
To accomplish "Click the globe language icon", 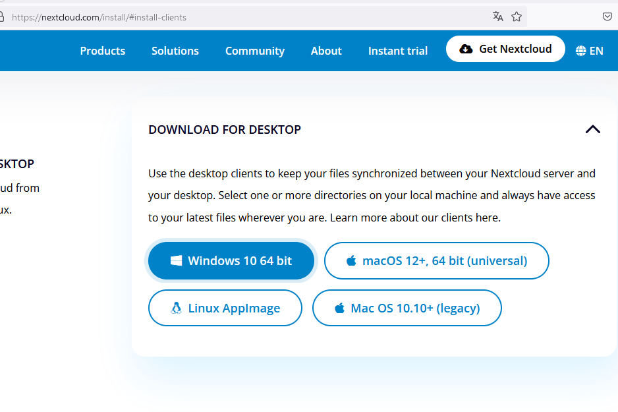I will coord(580,51).
